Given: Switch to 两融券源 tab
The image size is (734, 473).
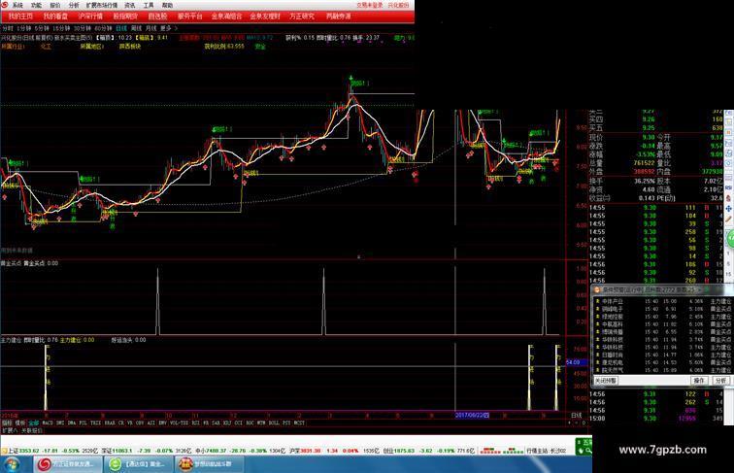Looking at the screenshot, I should click(339, 16).
